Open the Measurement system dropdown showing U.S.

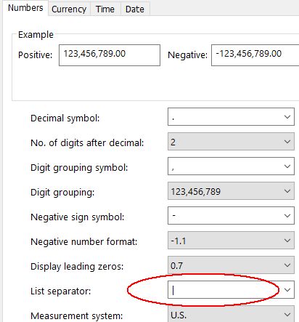click(231, 315)
